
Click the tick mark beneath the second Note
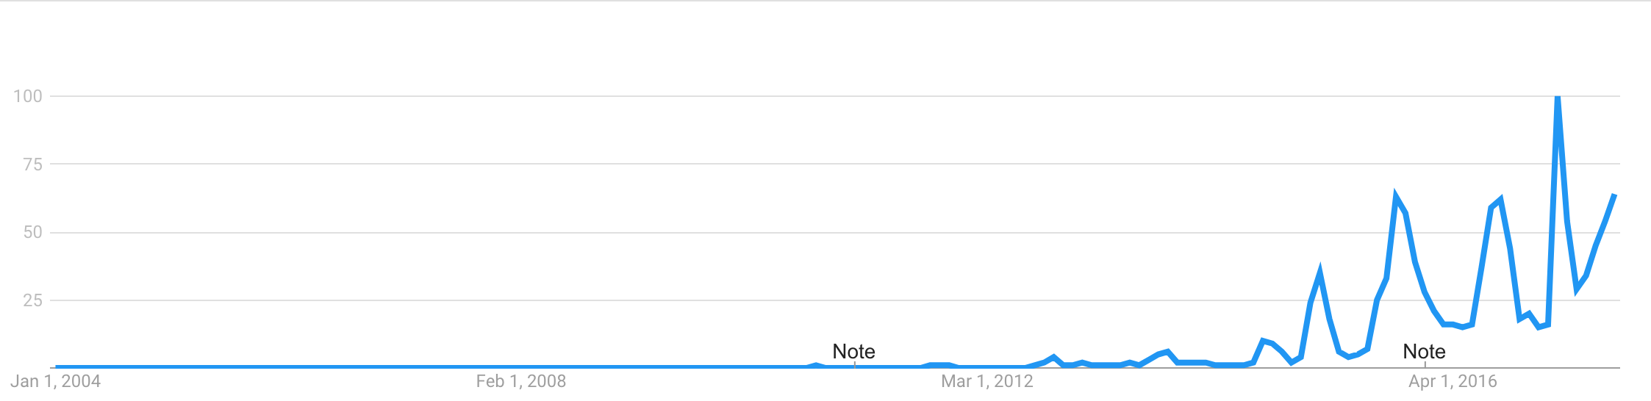pyautogui.click(x=1425, y=365)
